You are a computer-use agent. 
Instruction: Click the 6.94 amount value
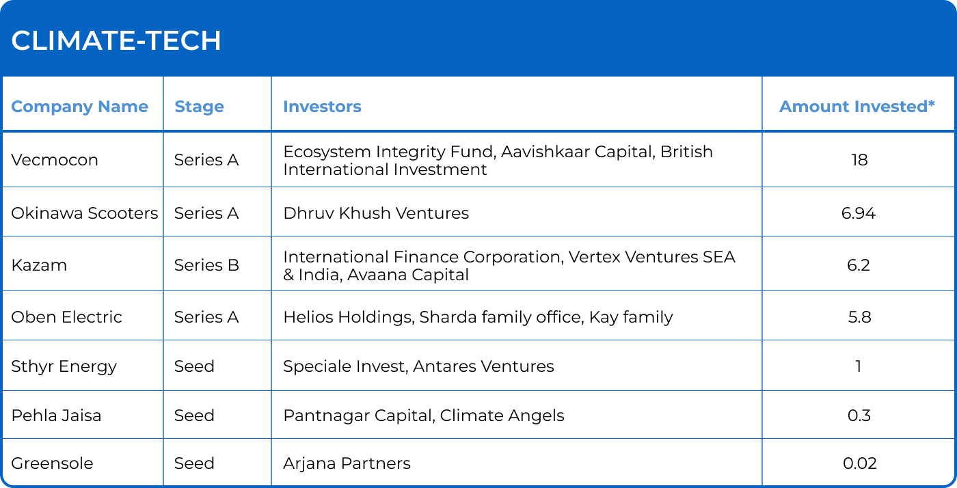point(859,213)
